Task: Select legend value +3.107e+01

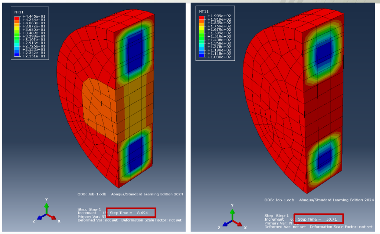Action: [x=34, y=39]
